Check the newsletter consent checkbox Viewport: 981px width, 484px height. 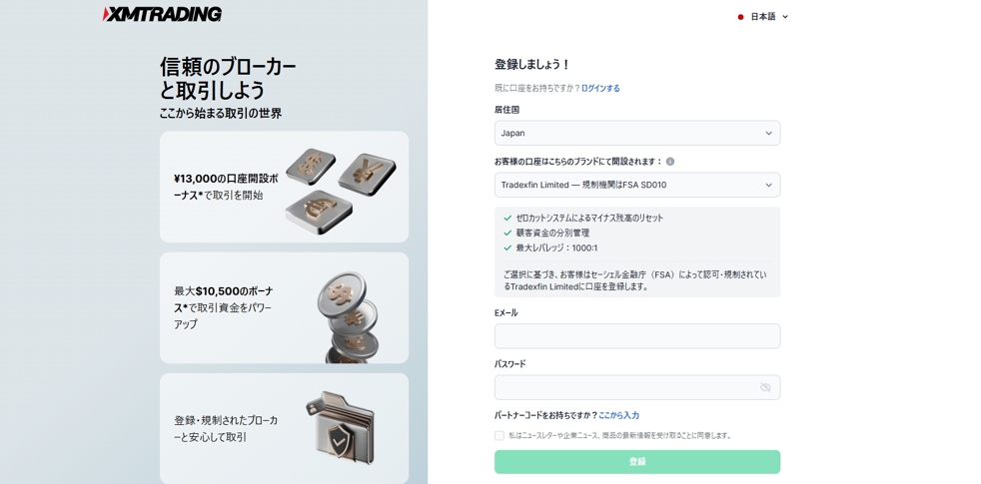point(499,436)
